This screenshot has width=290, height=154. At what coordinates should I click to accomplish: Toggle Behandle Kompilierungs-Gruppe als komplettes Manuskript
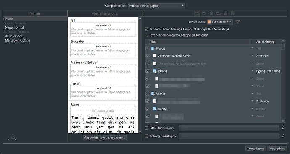(146, 29)
